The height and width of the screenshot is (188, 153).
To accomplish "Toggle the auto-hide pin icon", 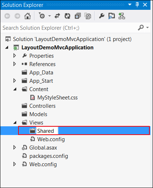I will (x=137, y=5).
